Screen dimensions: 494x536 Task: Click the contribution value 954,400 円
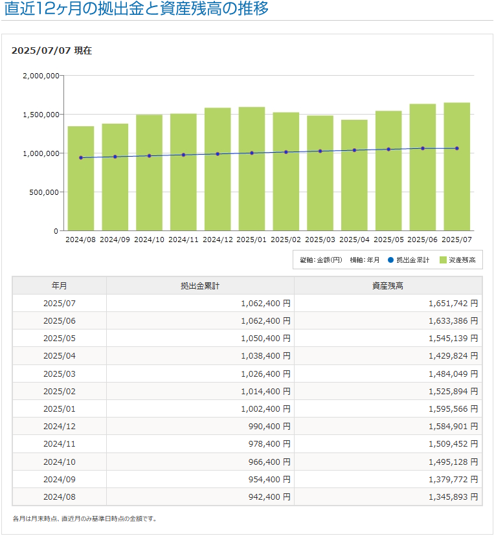269,479
